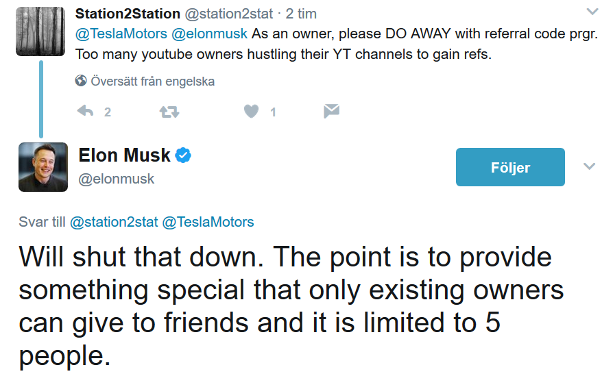
Task: Click @TeslaMotors in the reply line
Action: pyautogui.click(x=207, y=222)
